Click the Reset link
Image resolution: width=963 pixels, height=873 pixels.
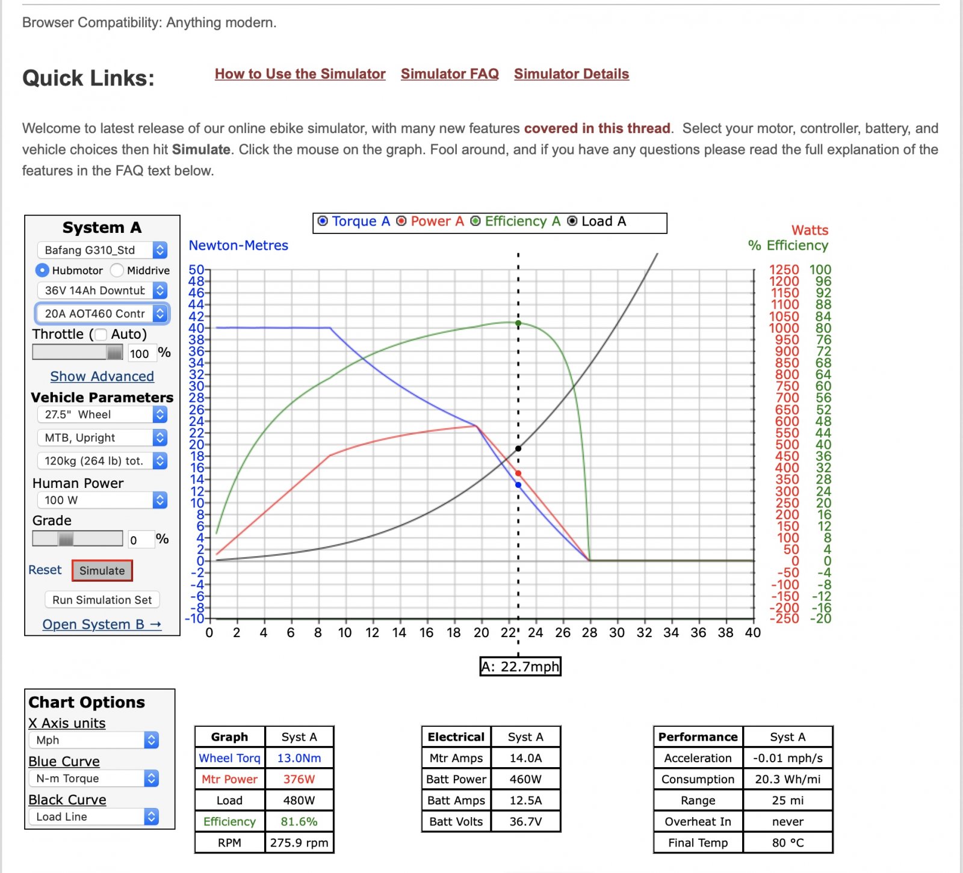pos(45,570)
